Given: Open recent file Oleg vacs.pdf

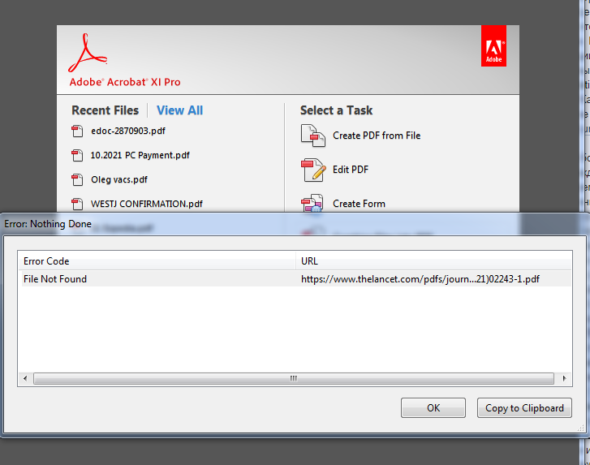Looking at the screenshot, I should tap(119, 180).
